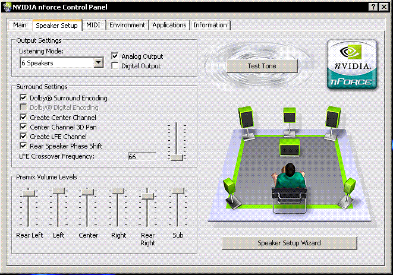Click the front center speaker icon
Image resolution: width=393 pixels, height=275 pixels.
pyautogui.click(x=290, y=115)
